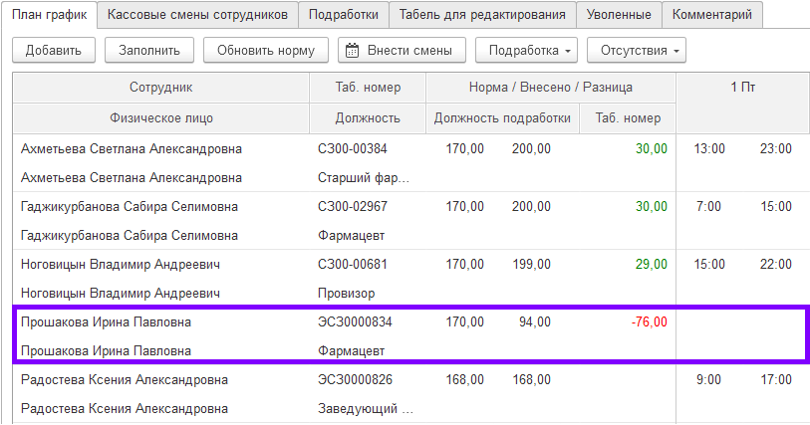Click the Заполнить button
Viewport: 810px width, 425px height.
(x=148, y=50)
